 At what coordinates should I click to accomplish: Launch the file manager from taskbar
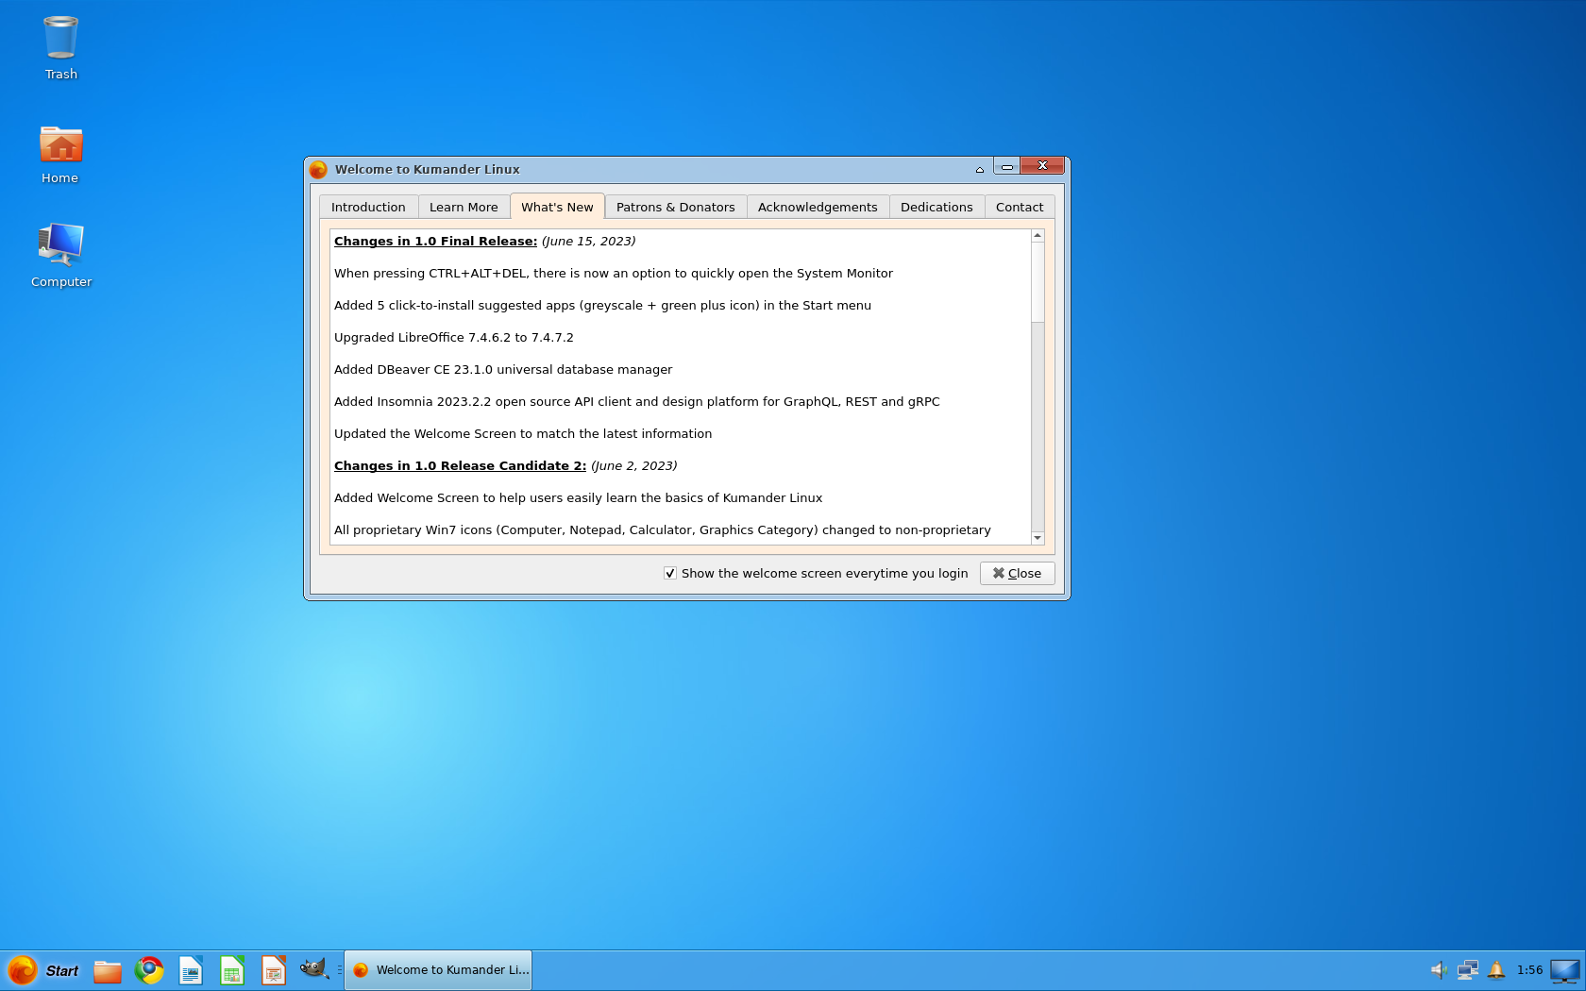108,970
